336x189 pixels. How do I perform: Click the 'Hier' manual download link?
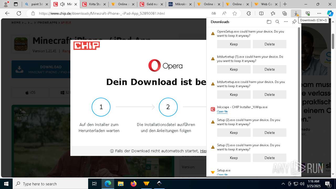tap(203, 151)
